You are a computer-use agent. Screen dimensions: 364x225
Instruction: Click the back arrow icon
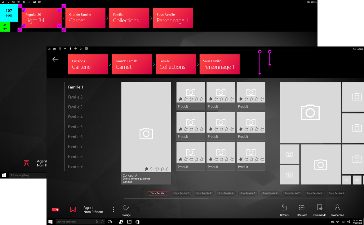pyautogui.click(x=55, y=59)
